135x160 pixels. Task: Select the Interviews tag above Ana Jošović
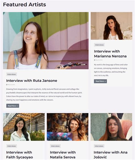point(99,146)
